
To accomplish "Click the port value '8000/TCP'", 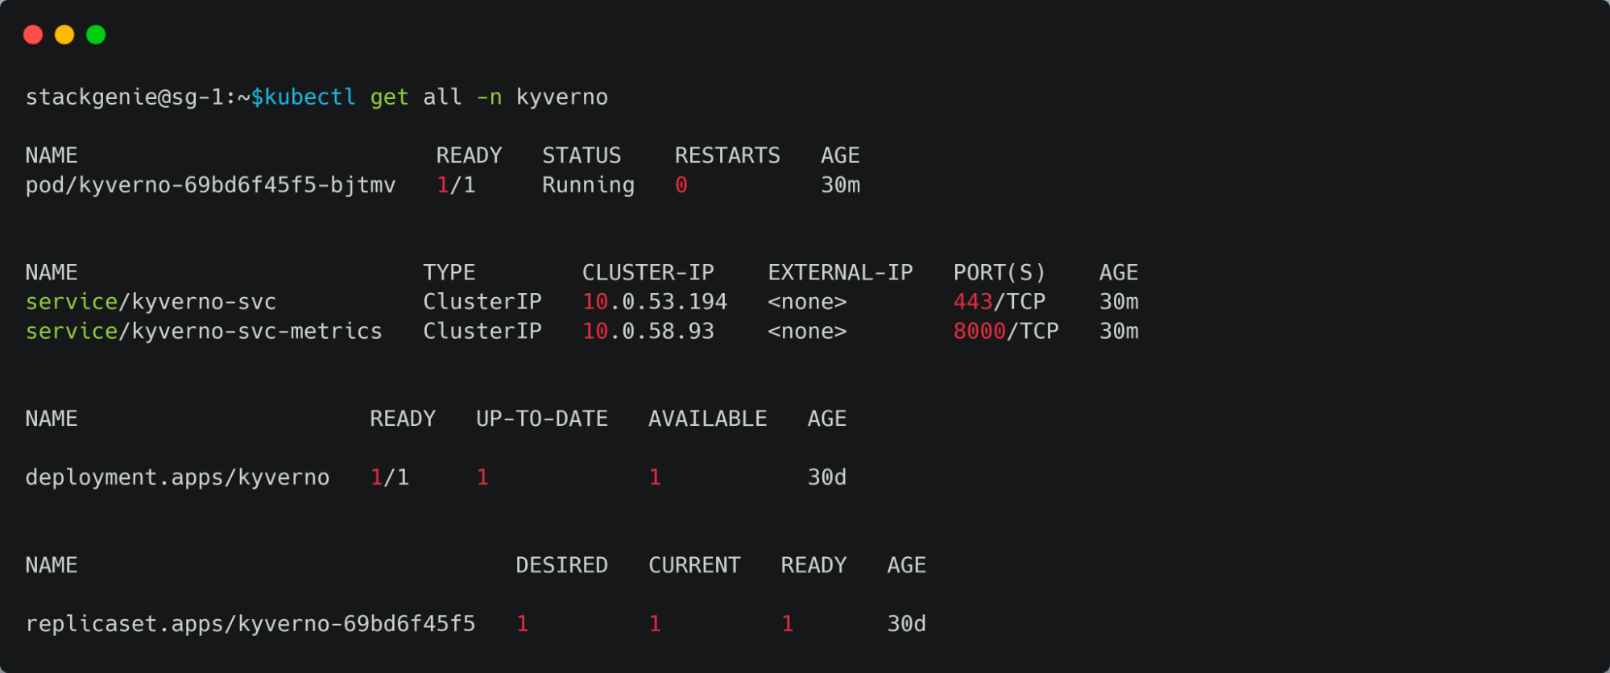I will pyautogui.click(x=1006, y=331).
